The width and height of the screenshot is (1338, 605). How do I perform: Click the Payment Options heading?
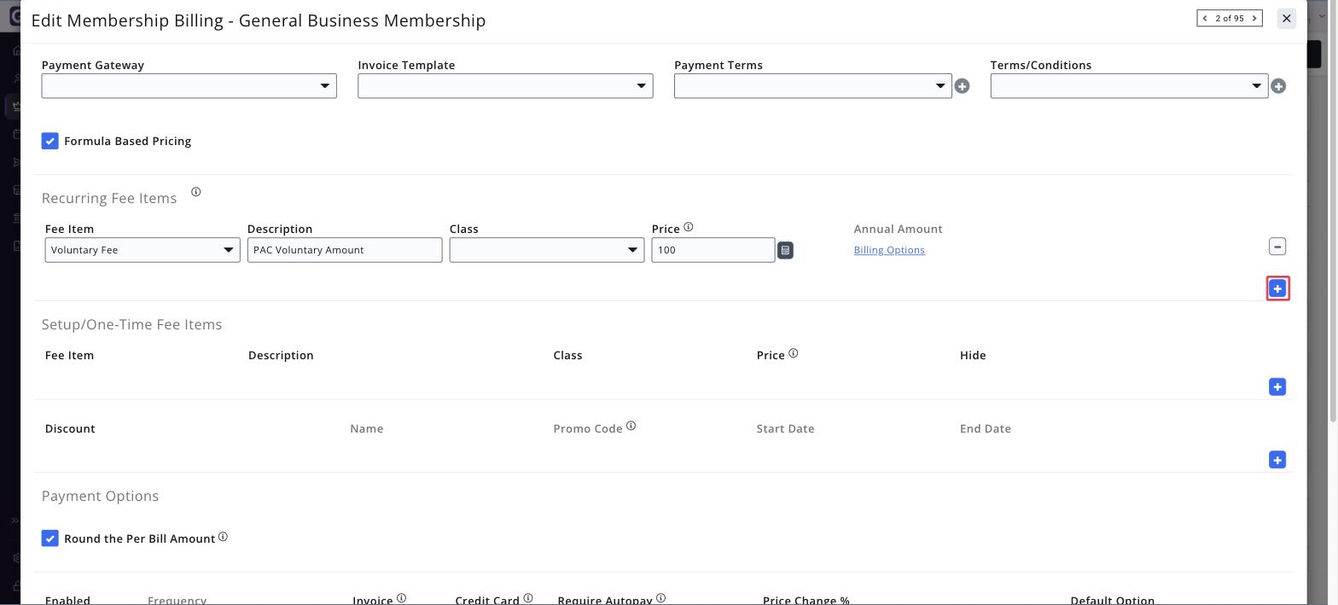click(x=100, y=496)
